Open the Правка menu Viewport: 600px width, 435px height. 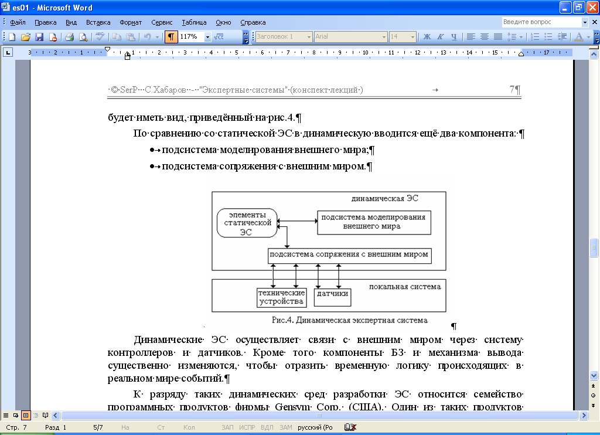[46, 22]
